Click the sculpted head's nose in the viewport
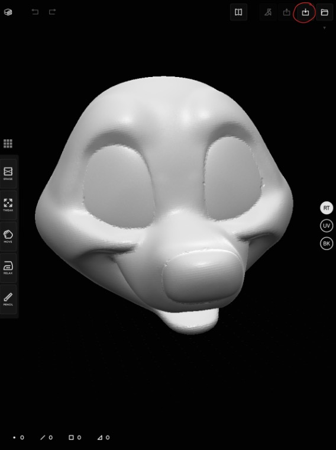The width and height of the screenshot is (336, 450). (x=203, y=275)
